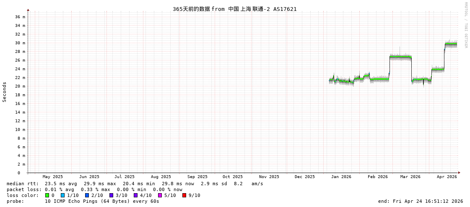Click the end timestamp Fri Apr 24 text
This screenshot has width=470, height=207.
point(421,201)
